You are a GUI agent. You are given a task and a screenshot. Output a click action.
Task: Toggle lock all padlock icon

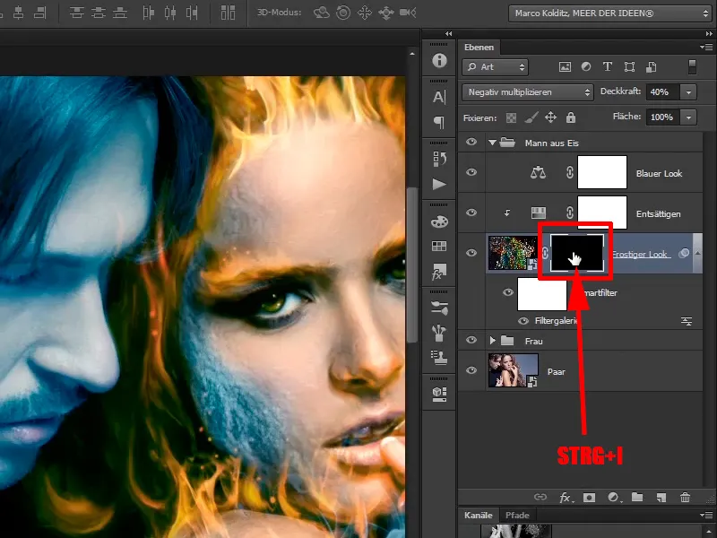pos(571,117)
